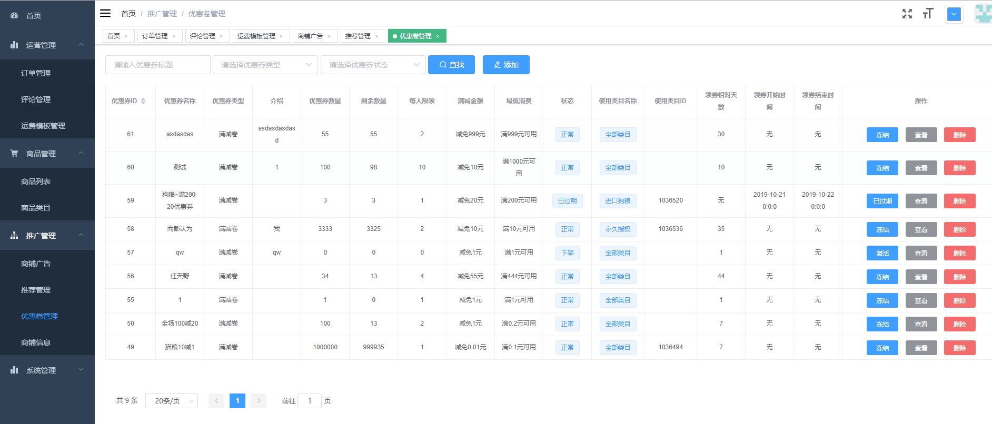Click the 猫粮10减1 coupon name
Viewport: 992px width, 424px height.
pyautogui.click(x=180, y=347)
